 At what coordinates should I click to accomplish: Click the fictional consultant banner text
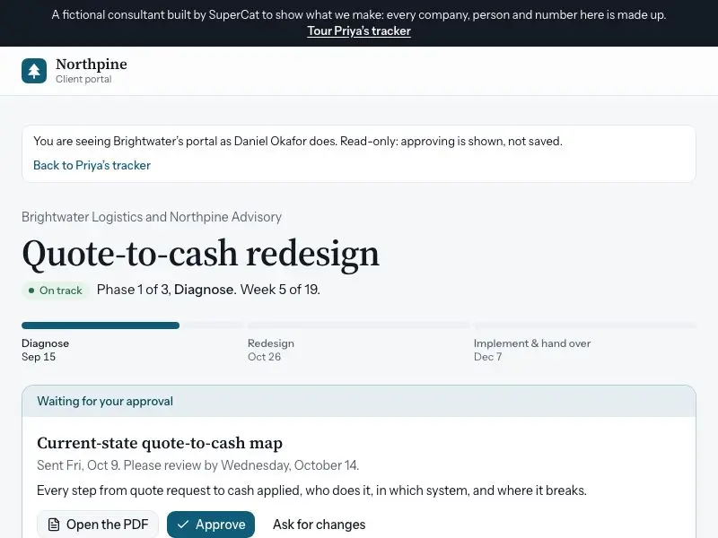point(359,14)
